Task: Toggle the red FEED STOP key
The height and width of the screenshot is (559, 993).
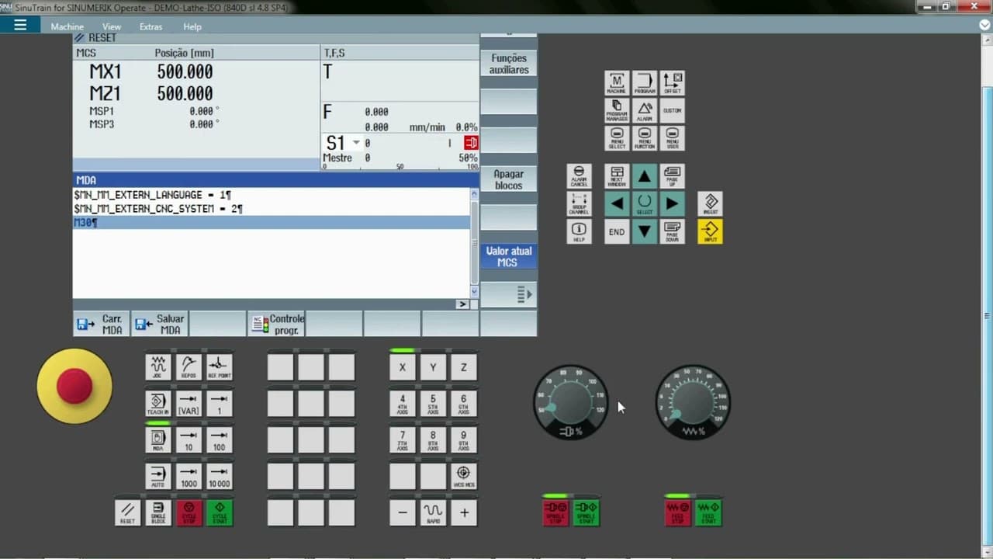Action: pos(678,513)
